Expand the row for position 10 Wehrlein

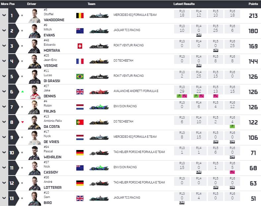click(4, 152)
